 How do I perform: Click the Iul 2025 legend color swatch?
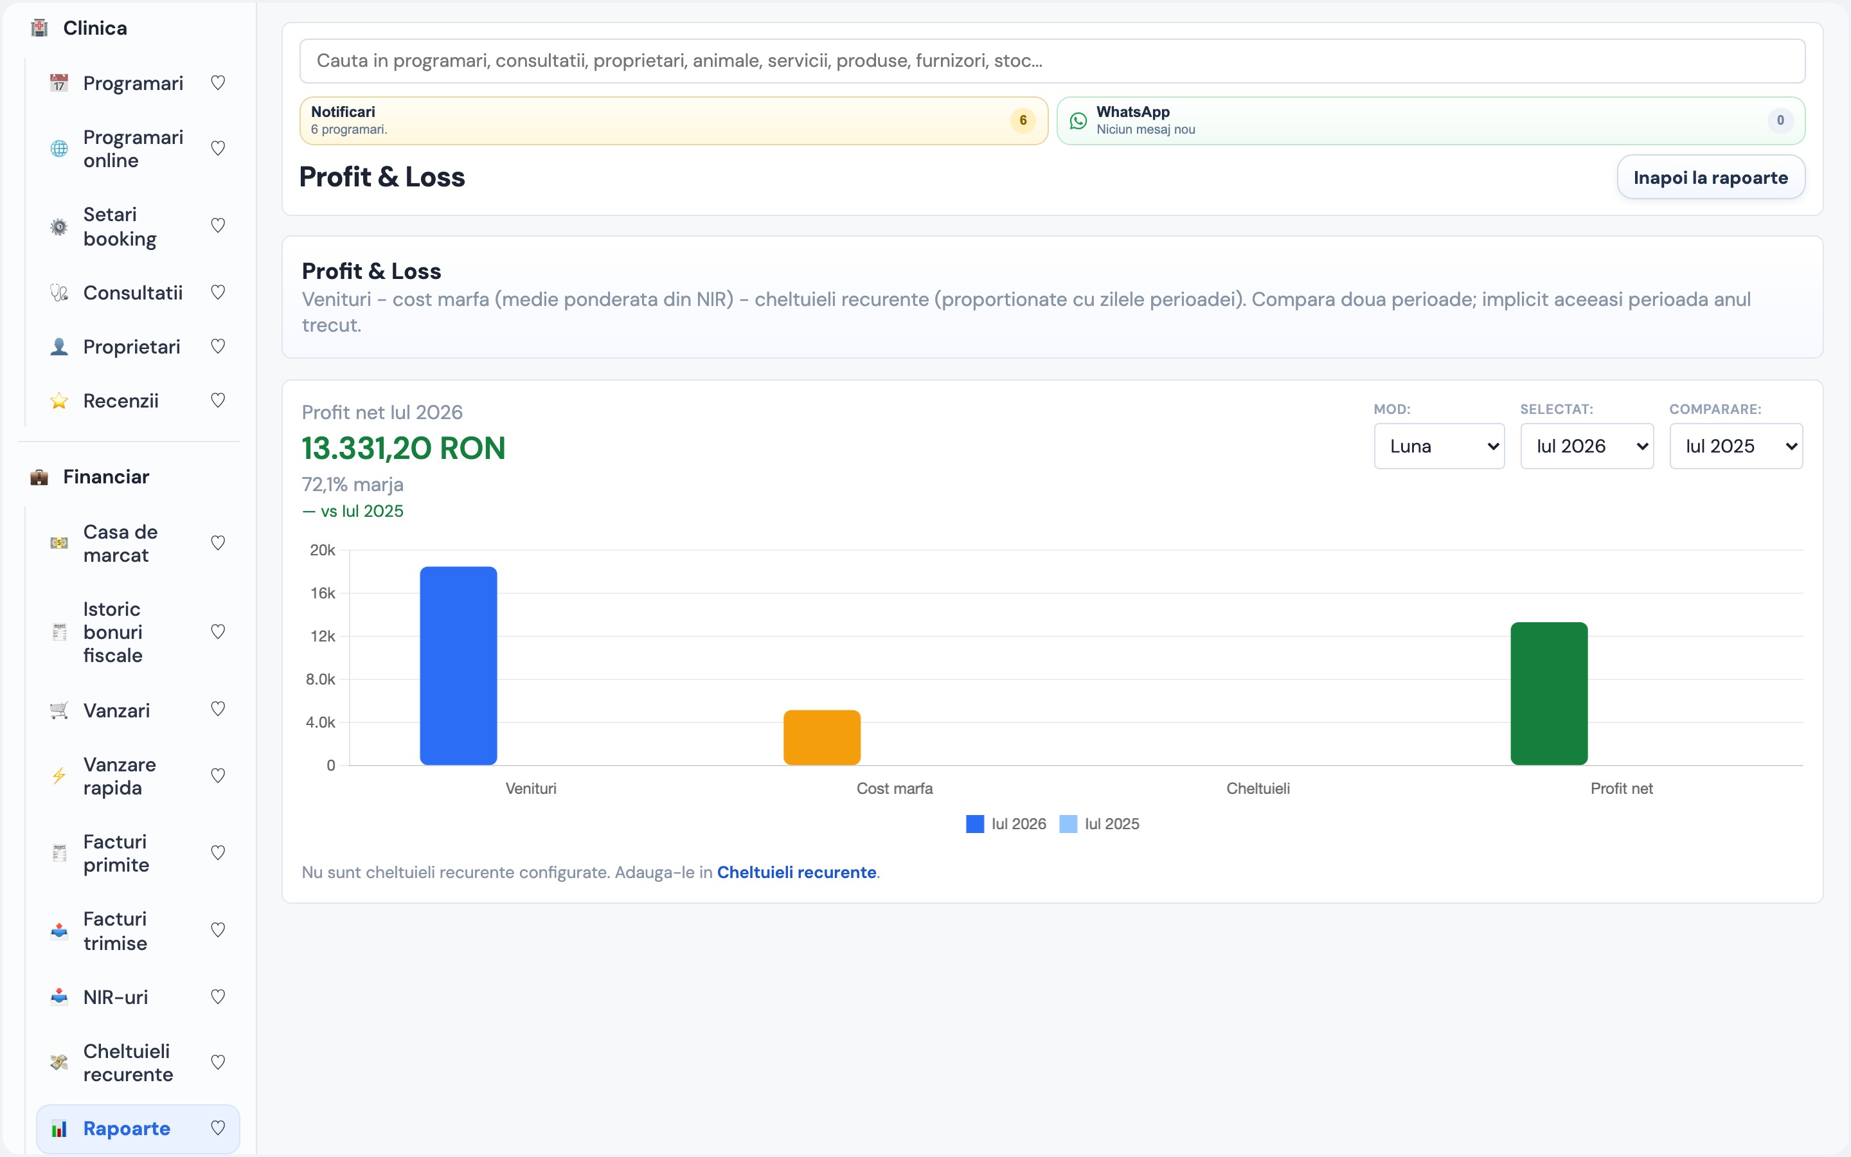click(1069, 824)
